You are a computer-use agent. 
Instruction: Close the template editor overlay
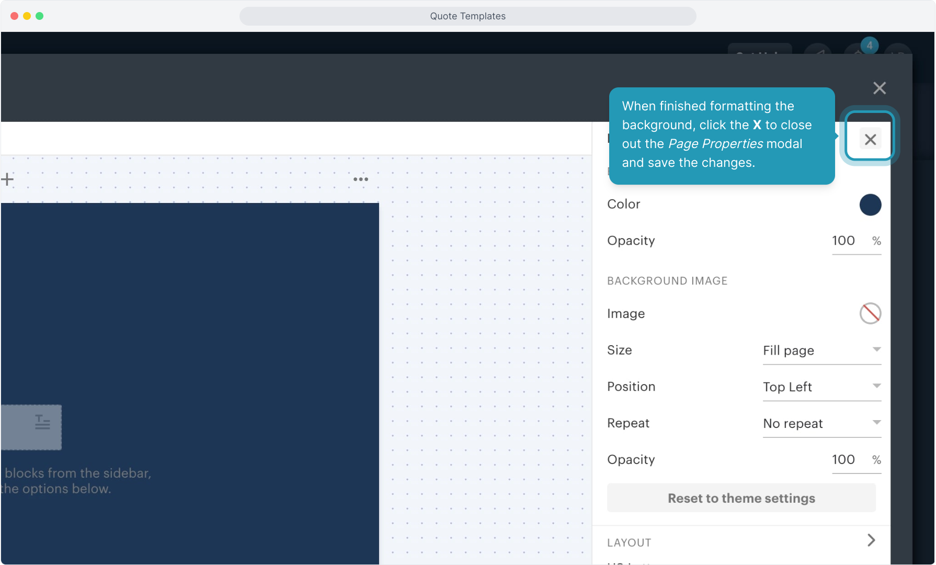880,88
